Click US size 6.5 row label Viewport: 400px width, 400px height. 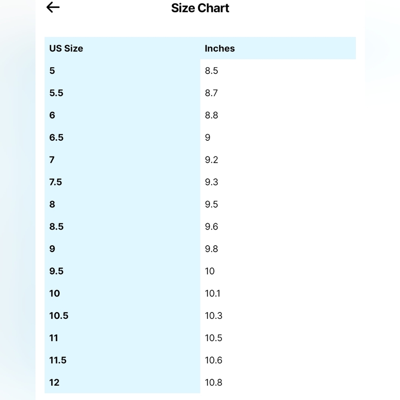56,138
